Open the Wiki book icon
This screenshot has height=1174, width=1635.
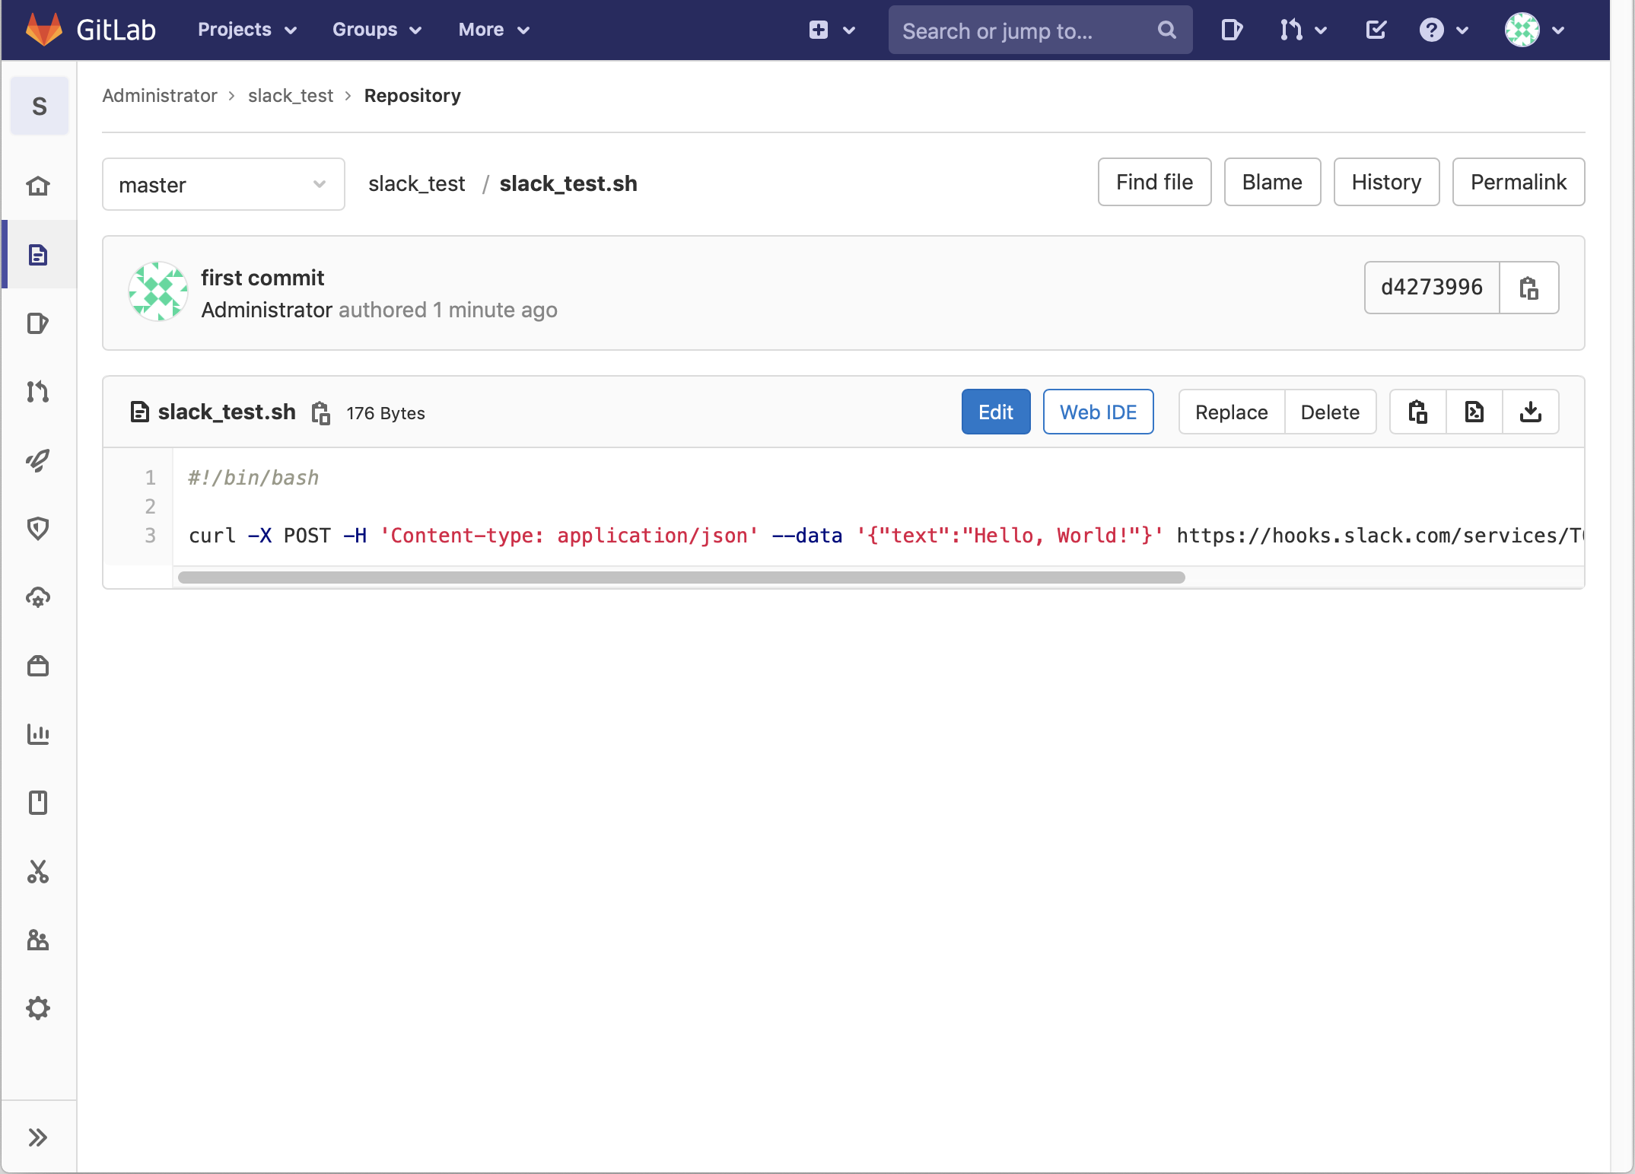38,803
